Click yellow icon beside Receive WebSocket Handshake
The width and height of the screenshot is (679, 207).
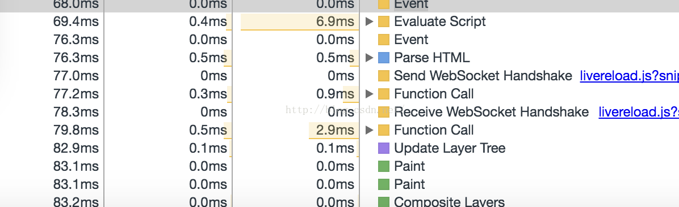point(383,112)
